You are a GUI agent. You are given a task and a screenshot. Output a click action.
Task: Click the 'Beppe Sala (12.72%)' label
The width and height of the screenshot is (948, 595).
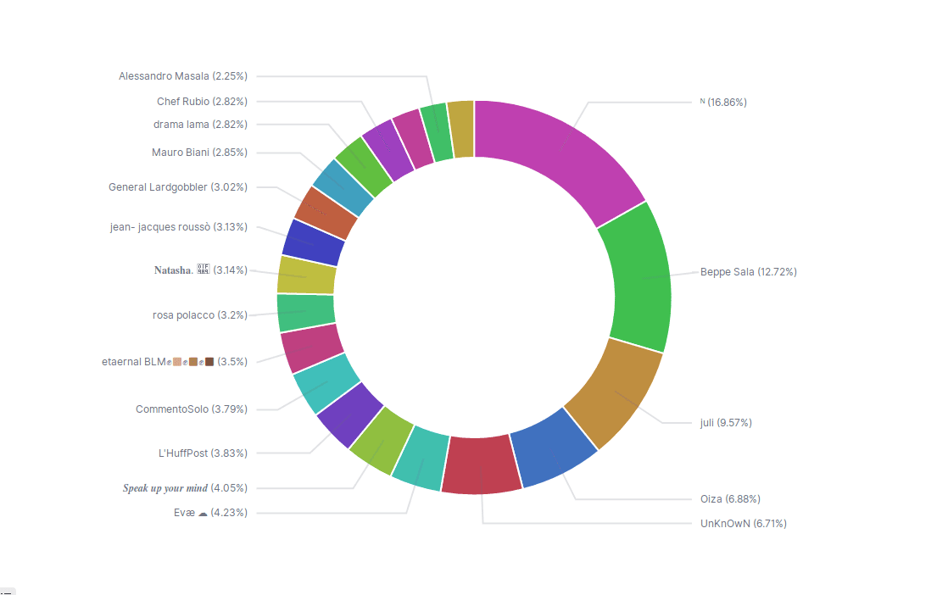tap(748, 272)
